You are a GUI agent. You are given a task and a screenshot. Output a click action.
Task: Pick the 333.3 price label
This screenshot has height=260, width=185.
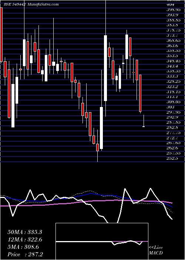coord(172,76)
